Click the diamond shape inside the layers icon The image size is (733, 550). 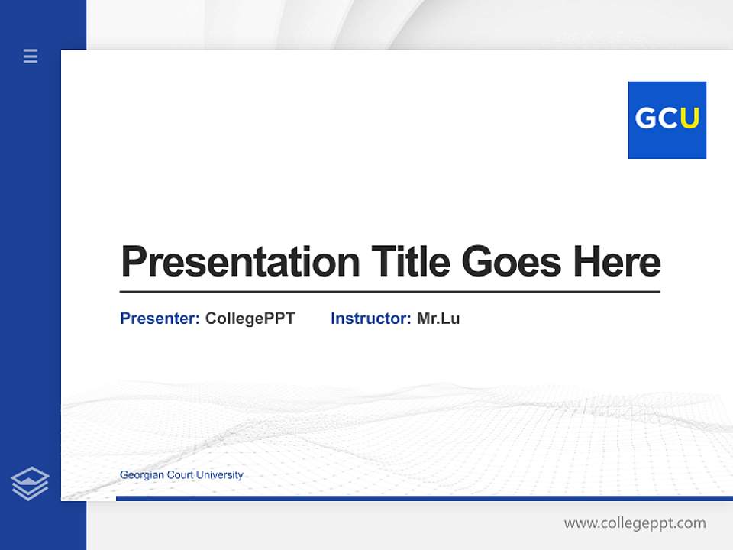pyautogui.click(x=31, y=477)
